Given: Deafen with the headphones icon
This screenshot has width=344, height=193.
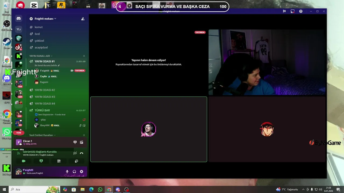Looking at the screenshot, I should (74, 172).
